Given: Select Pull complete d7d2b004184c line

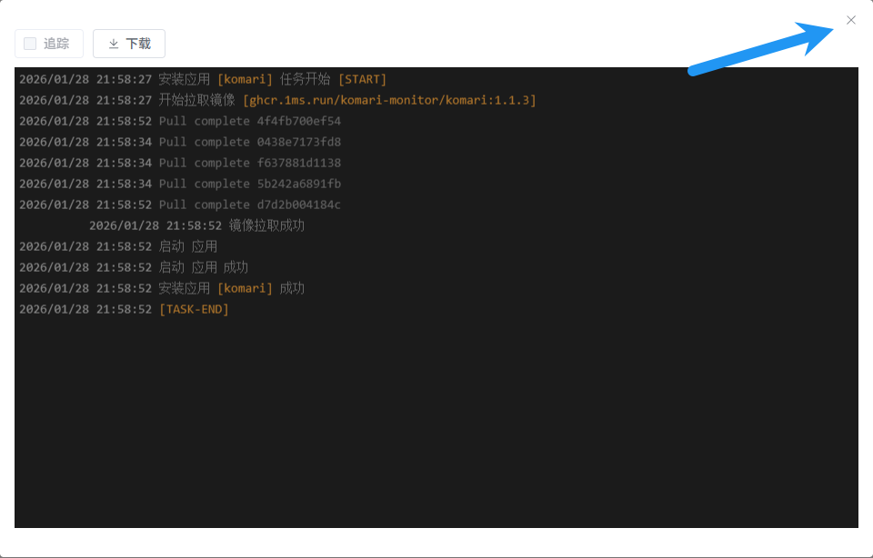Looking at the screenshot, I should coord(250,204).
